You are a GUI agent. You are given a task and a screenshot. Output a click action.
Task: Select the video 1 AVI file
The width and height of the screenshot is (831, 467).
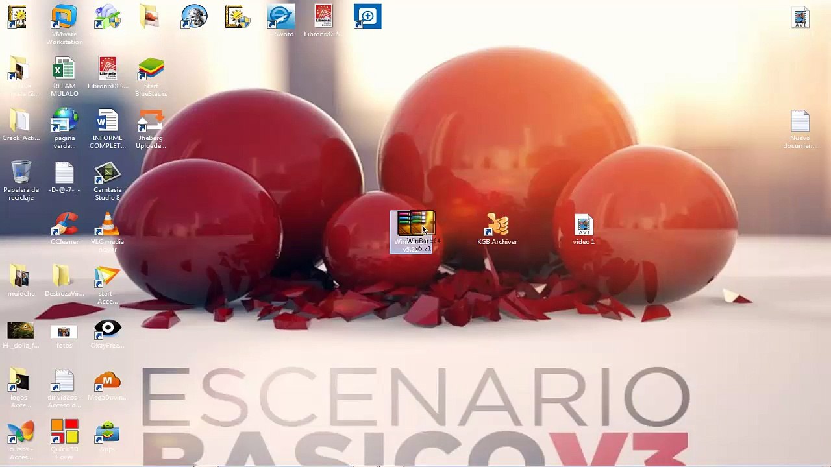[584, 229]
